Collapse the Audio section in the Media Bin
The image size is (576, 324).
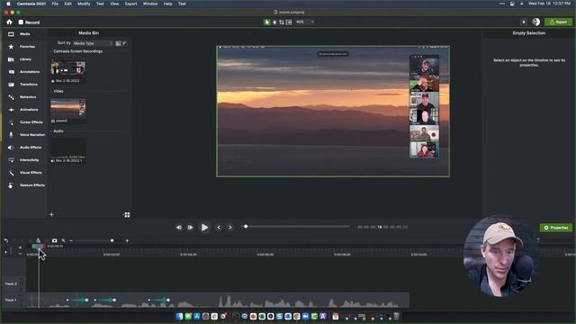(51, 131)
